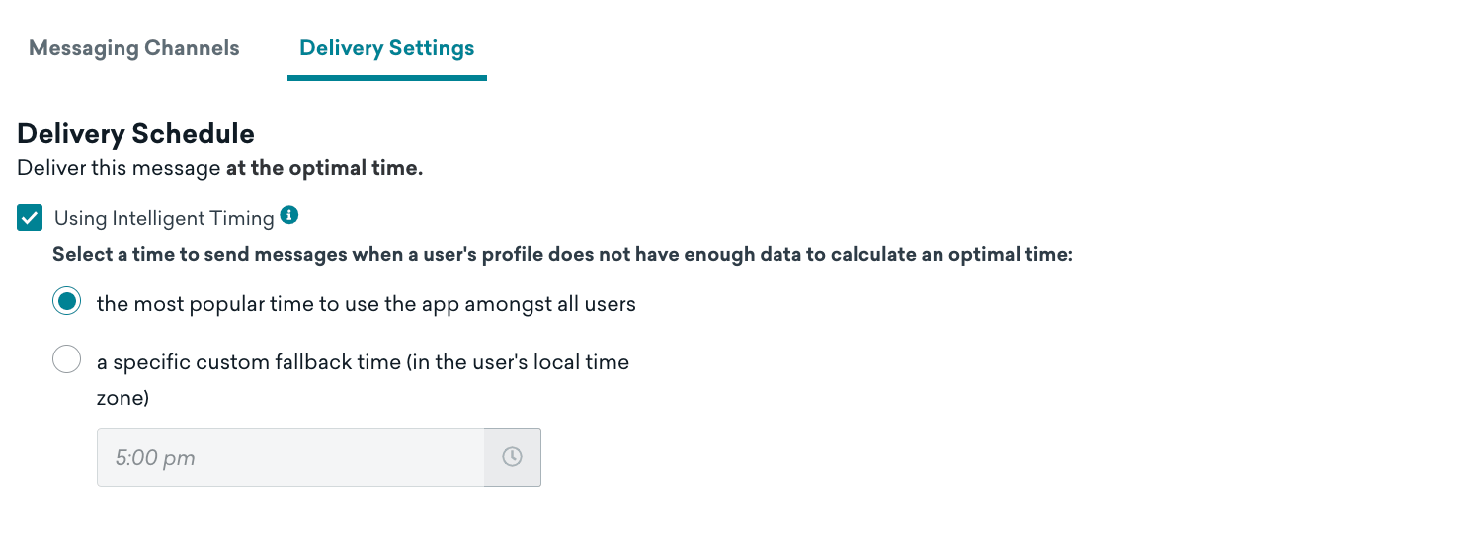Click the bold "at the optimal time." text
The image size is (1470, 549).
(324, 169)
